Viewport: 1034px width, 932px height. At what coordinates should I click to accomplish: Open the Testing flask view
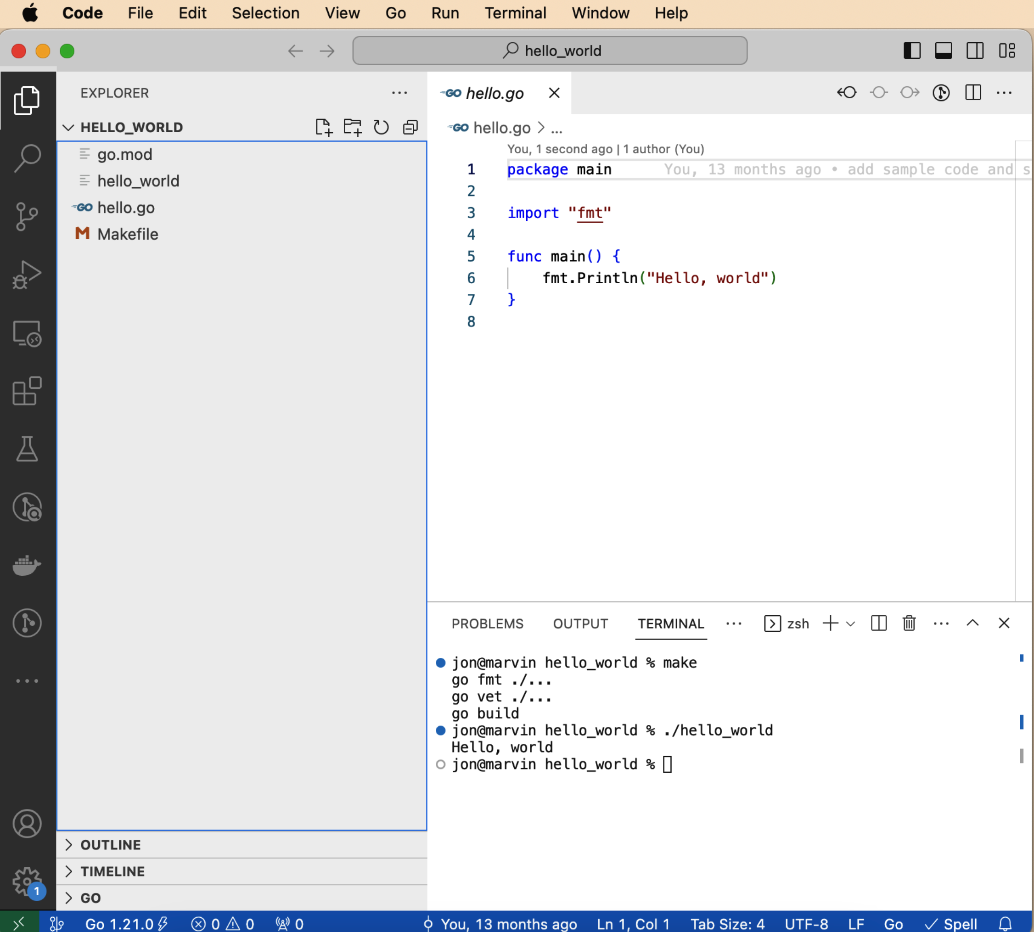[x=27, y=449]
